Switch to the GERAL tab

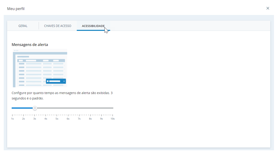point(23,26)
